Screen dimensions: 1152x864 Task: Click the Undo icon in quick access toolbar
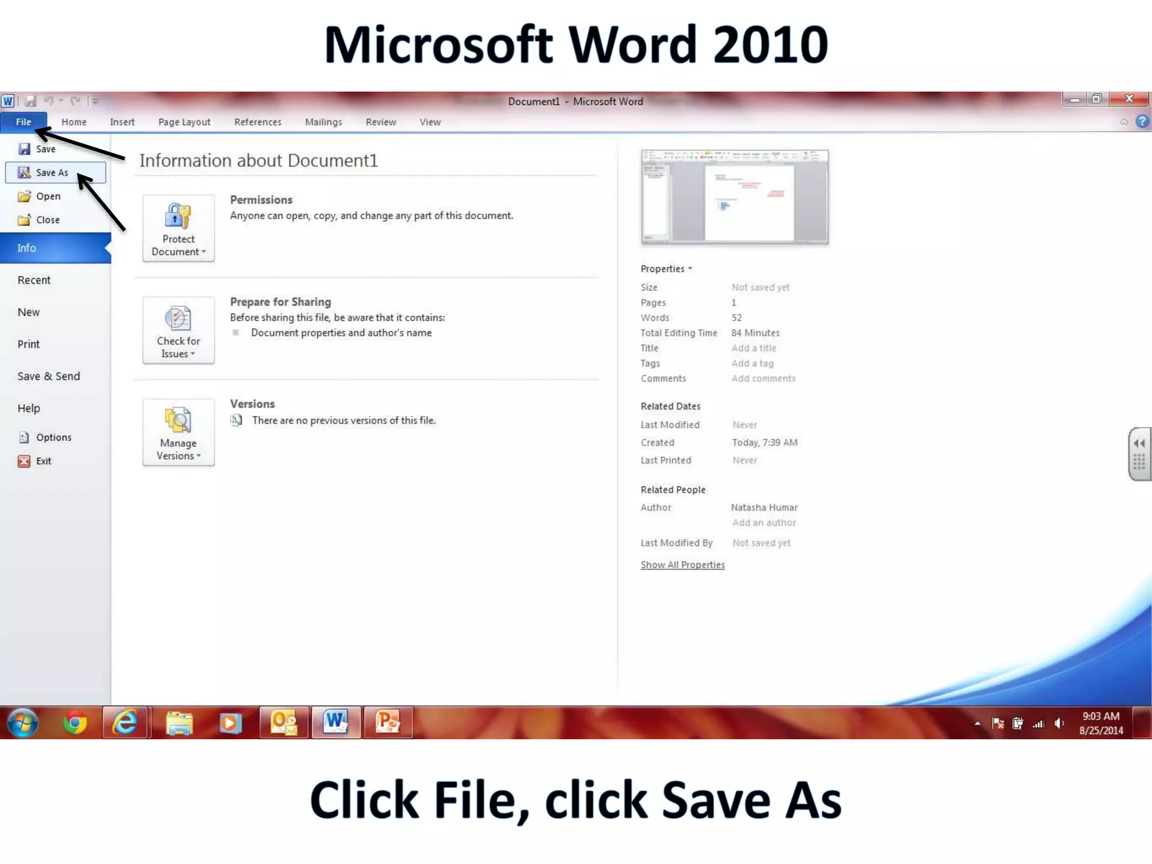pyautogui.click(x=48, y=101)
